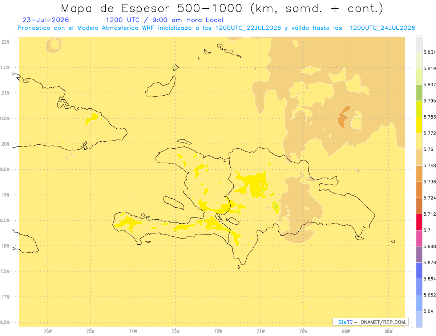Click the colorbar label 5.724
This screenshot has width=436, height=336.
coord(430,198)
